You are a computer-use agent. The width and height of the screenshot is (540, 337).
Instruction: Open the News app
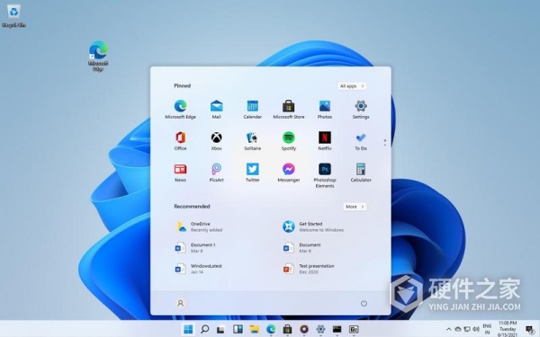coord(180,173)
